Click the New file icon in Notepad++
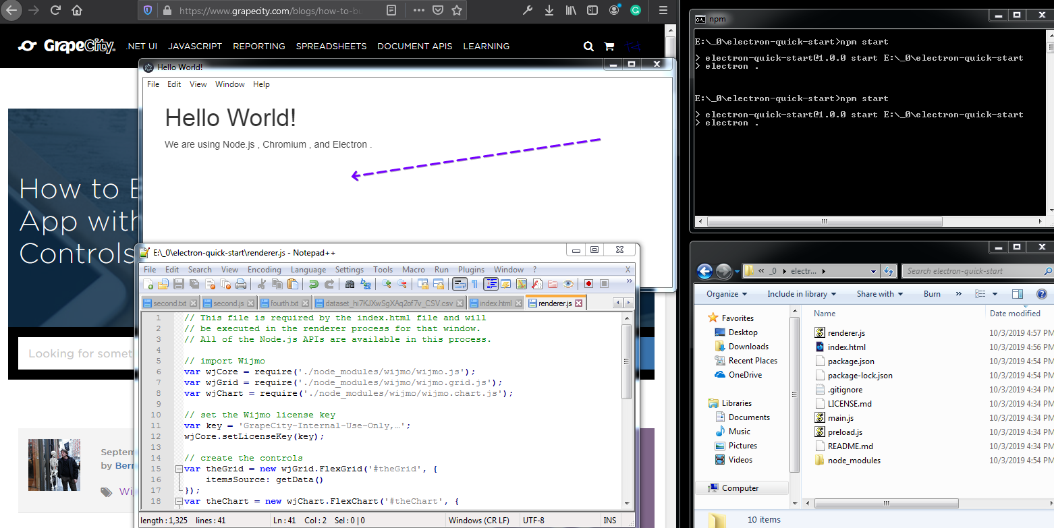Image resolution: width=1054 pixels, height=528 pixels. pos(148,284)
